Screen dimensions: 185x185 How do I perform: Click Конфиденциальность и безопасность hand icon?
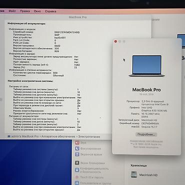[x=77, y=170]
